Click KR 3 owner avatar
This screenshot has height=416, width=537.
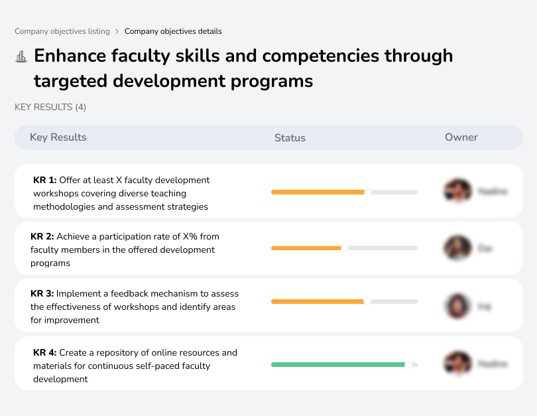click(457, 306)
